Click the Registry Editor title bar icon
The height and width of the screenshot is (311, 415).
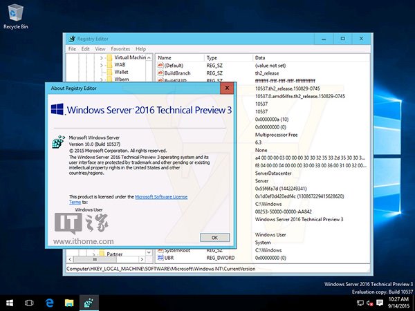72,39
